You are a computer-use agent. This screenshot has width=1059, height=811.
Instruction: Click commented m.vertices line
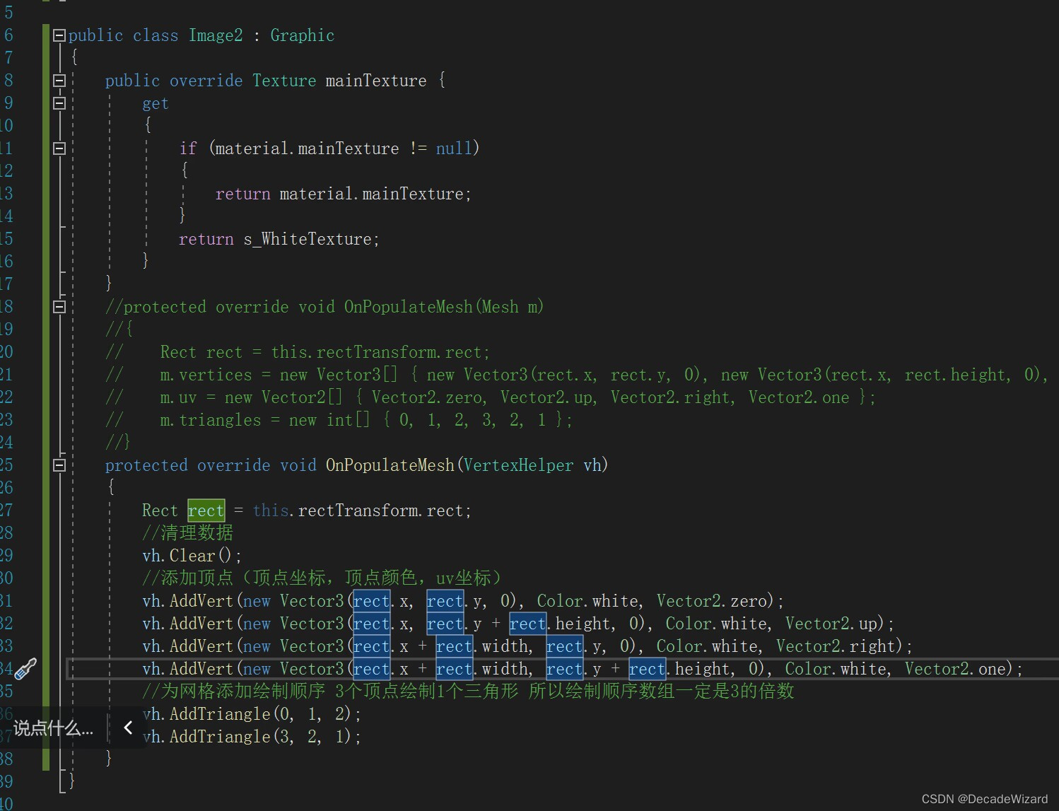click(x=576, y=375)
